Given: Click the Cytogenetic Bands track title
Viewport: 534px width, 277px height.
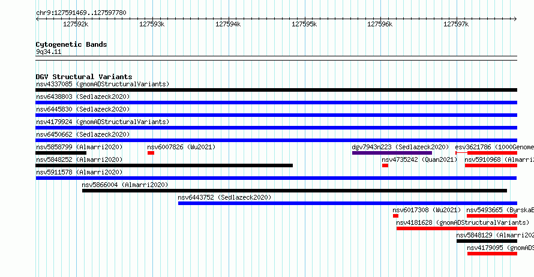Looking at the screenshot, I should (x=71, y=44).
